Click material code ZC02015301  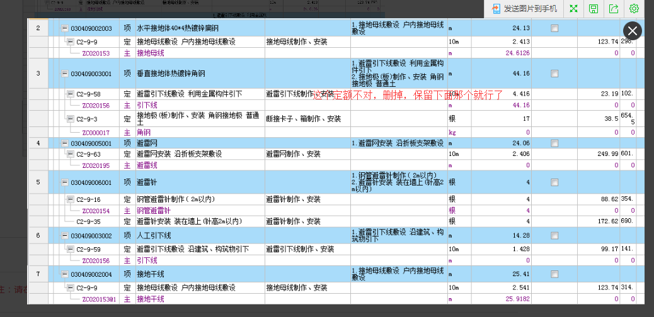(x=98, y=299)
